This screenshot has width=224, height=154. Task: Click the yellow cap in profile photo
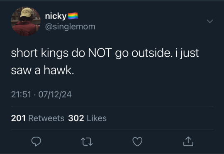coord(27,12)
